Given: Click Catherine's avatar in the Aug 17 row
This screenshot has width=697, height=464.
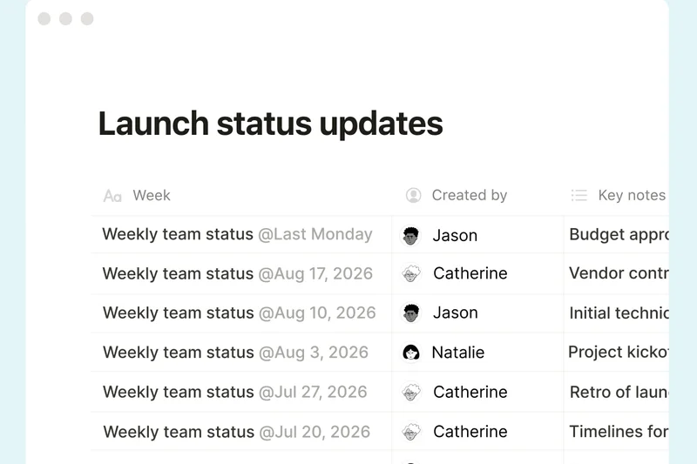Looking at the screenshot, I should (x=411, y=274).
